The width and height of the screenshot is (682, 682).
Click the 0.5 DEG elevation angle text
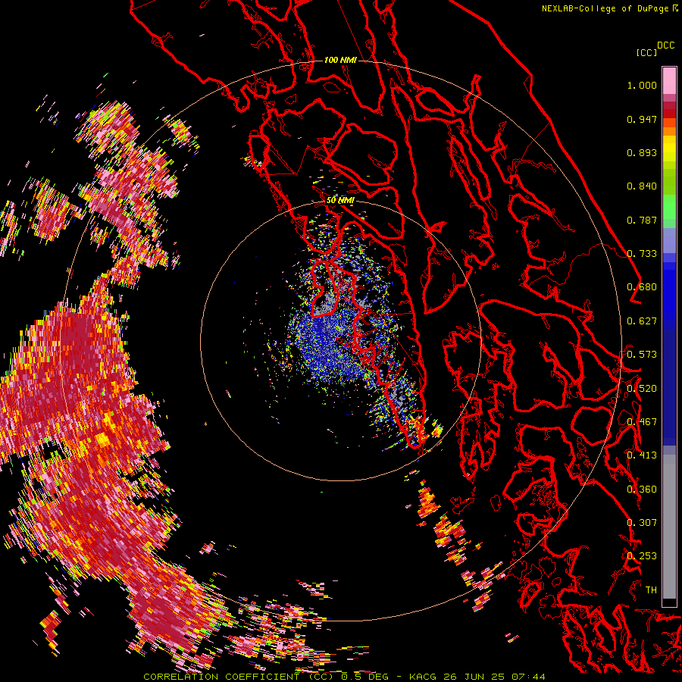(x=364, y=677)
